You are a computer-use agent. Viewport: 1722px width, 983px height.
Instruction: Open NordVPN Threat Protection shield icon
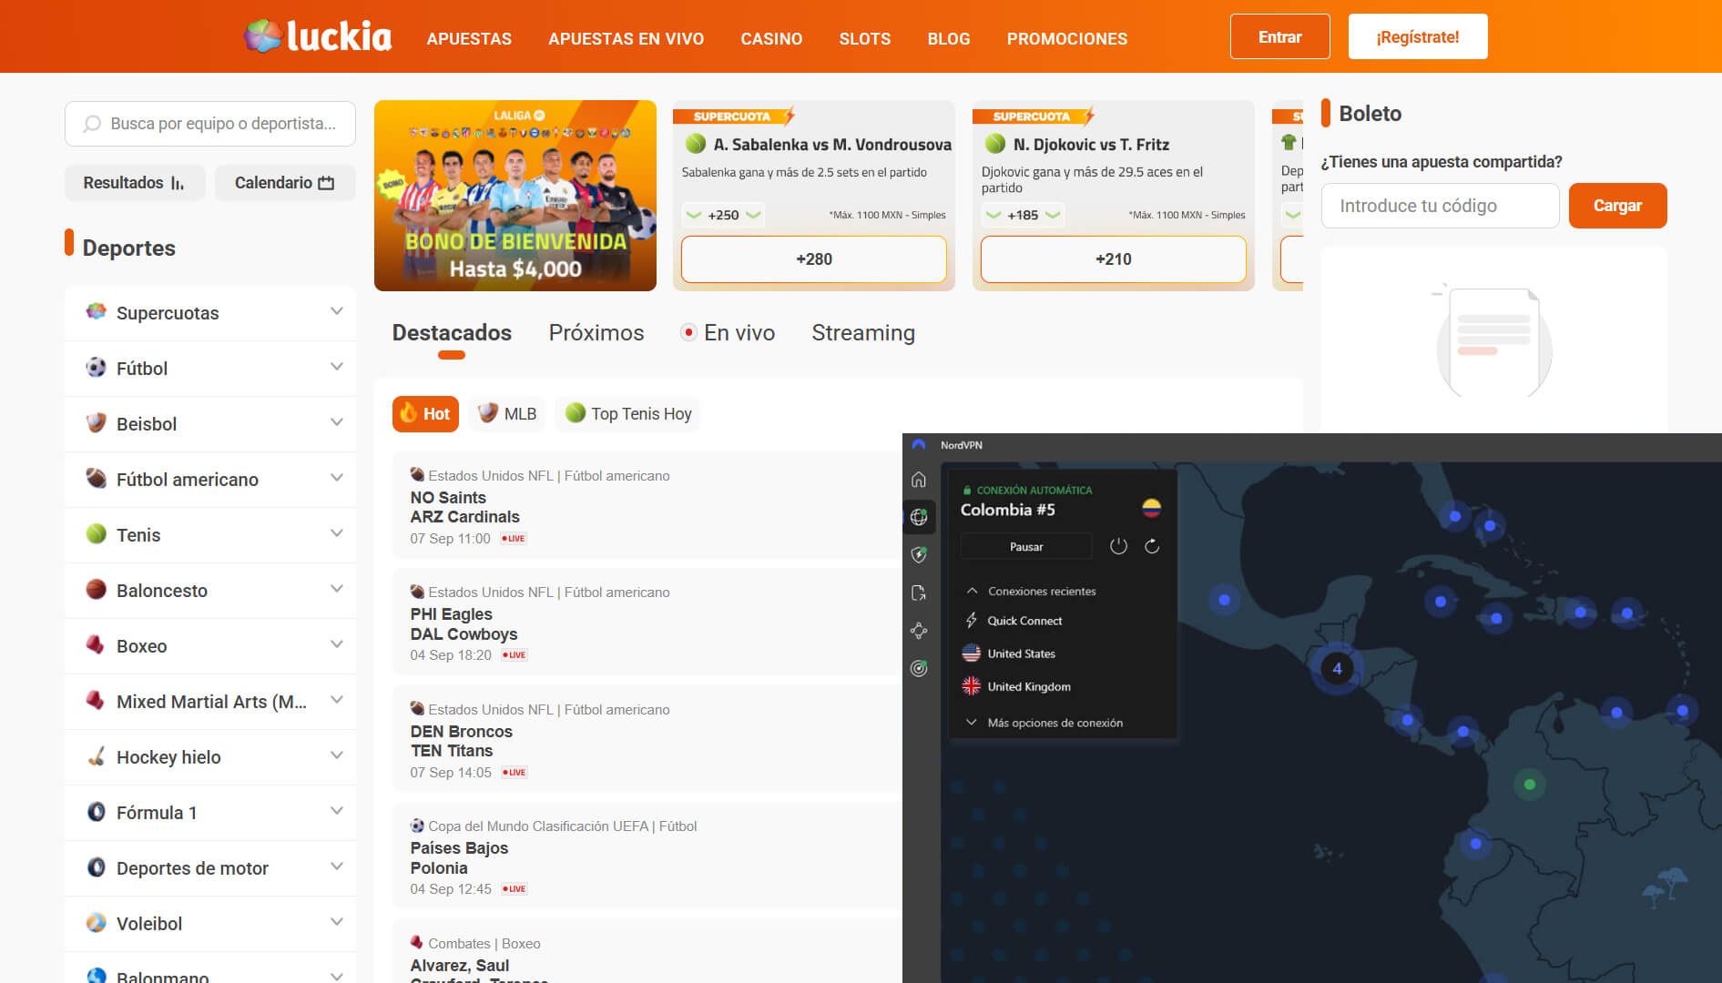point(919,554)
